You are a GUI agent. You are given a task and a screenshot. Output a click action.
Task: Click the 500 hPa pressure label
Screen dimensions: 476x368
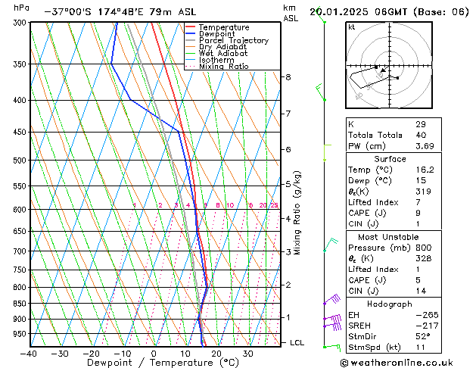pyautogui.click(x=21, y=160)
